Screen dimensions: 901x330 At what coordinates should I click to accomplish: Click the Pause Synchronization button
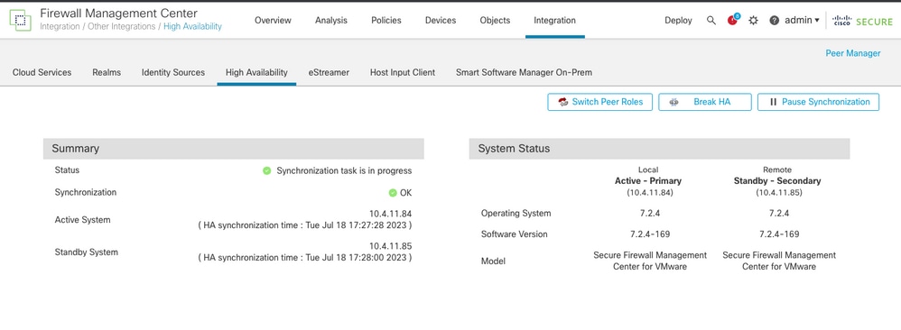(x=818, y=102)
